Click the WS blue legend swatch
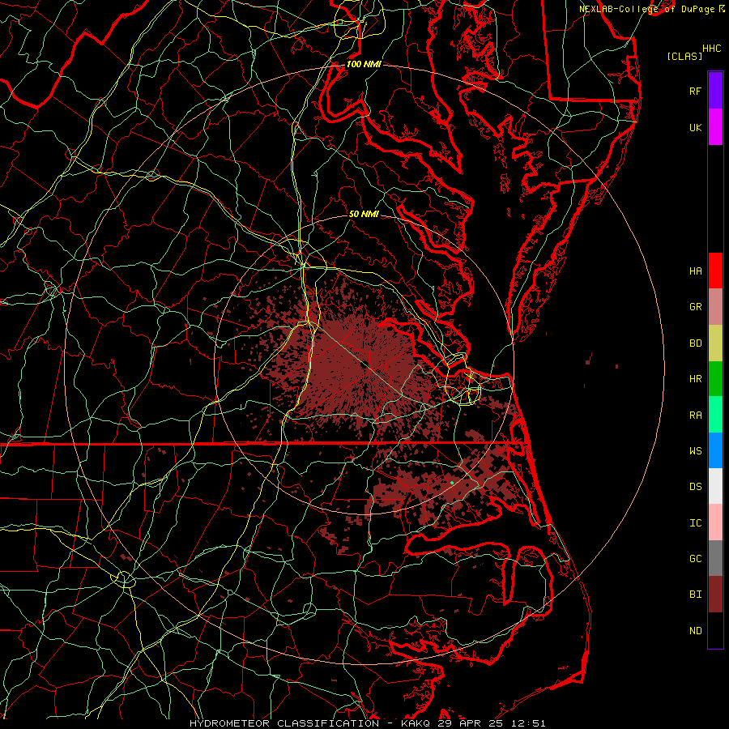729x729 pixels. (715, 450)
